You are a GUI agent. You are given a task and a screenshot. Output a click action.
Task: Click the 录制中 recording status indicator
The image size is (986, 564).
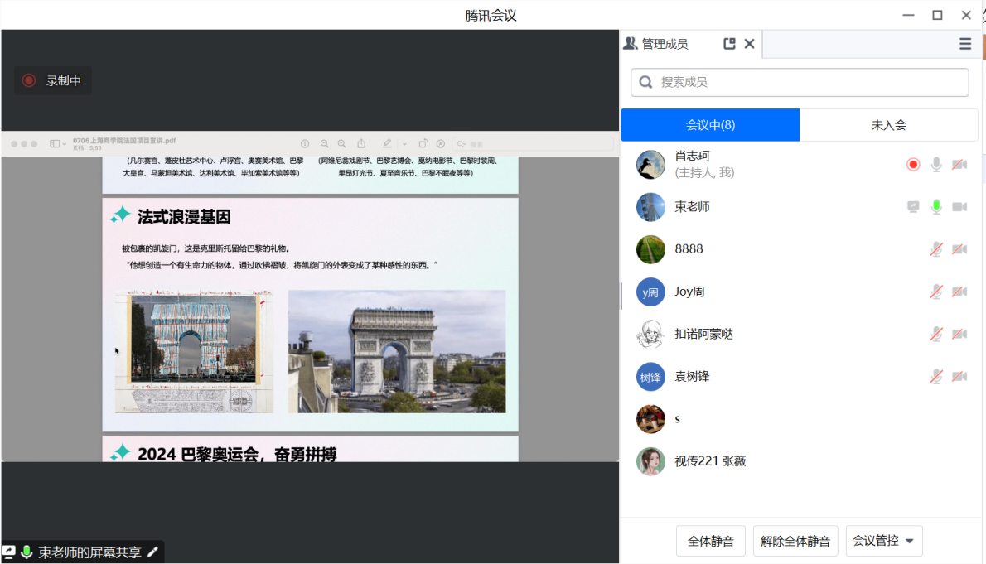tap(52, 80)
